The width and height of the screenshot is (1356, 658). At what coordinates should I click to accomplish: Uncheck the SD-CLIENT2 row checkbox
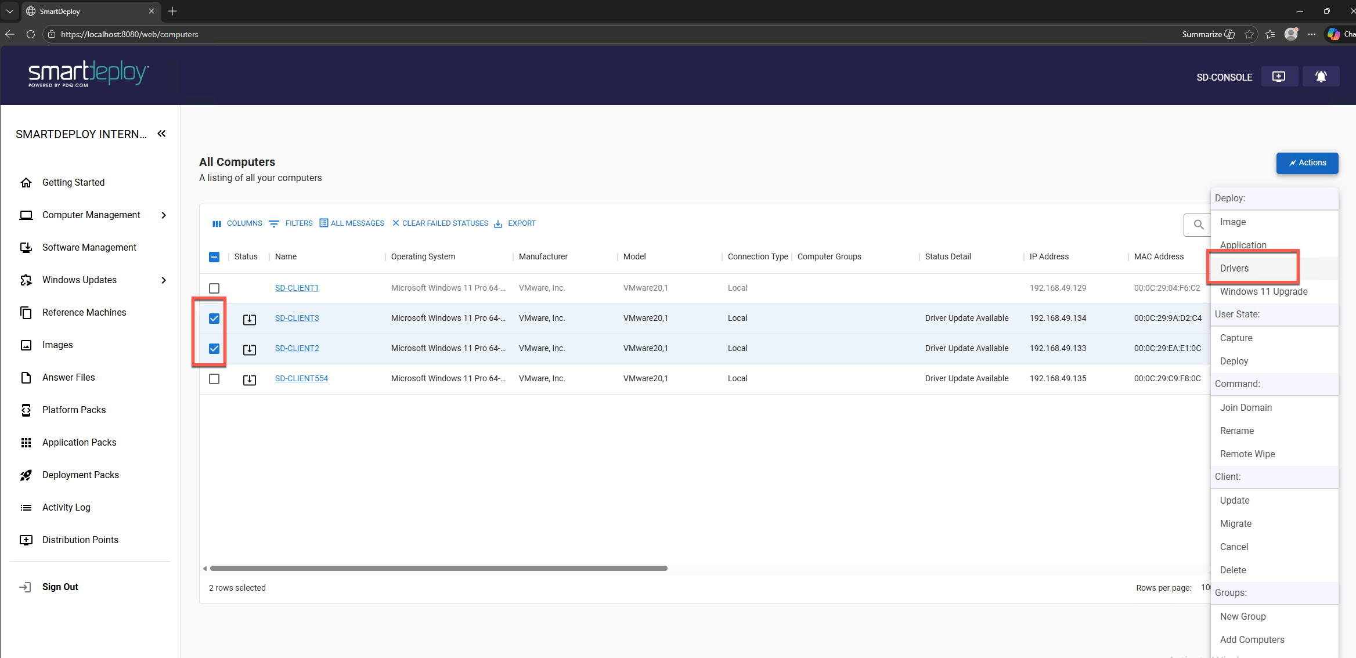click(214, 349)
